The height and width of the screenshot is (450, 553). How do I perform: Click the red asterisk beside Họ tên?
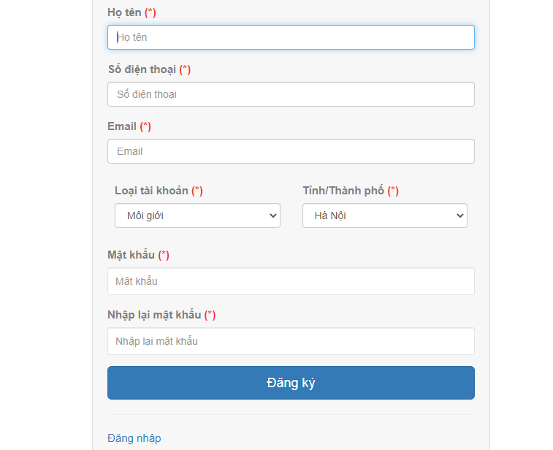point(150,12)
